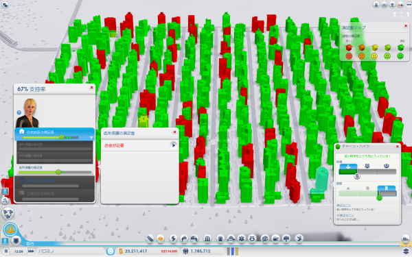The width and height of the screenshot is (412, 257).
Task: Select the medium wealth land value tab
Action: tap(367, 166)
